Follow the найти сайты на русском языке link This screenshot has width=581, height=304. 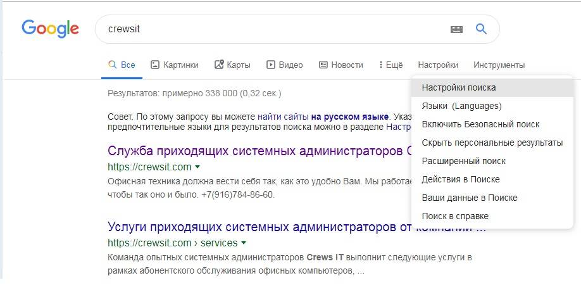(x=323, y=117)
